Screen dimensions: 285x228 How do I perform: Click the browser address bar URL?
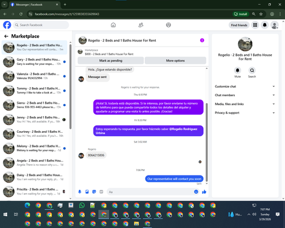[x=67, y=14]
